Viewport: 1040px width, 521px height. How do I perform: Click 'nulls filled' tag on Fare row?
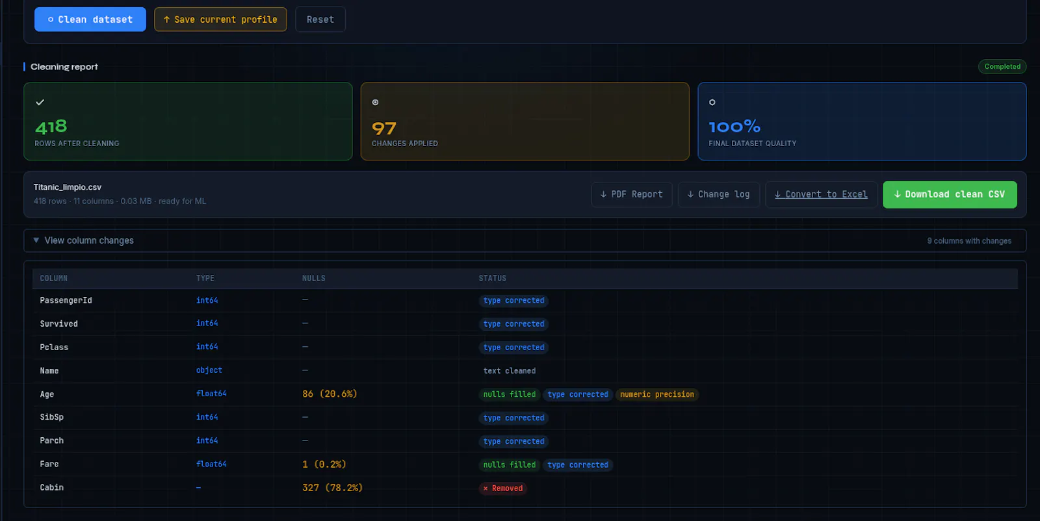[x=510, y=464]
